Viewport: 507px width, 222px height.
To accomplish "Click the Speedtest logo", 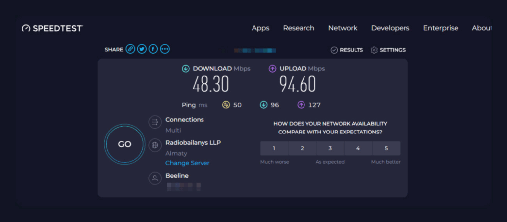I will 52,28.
